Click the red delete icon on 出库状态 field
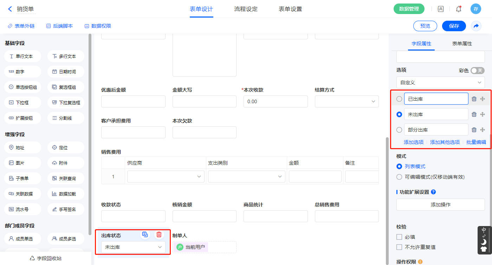Viewport: 492px width, 265px height. click(159, 235)
